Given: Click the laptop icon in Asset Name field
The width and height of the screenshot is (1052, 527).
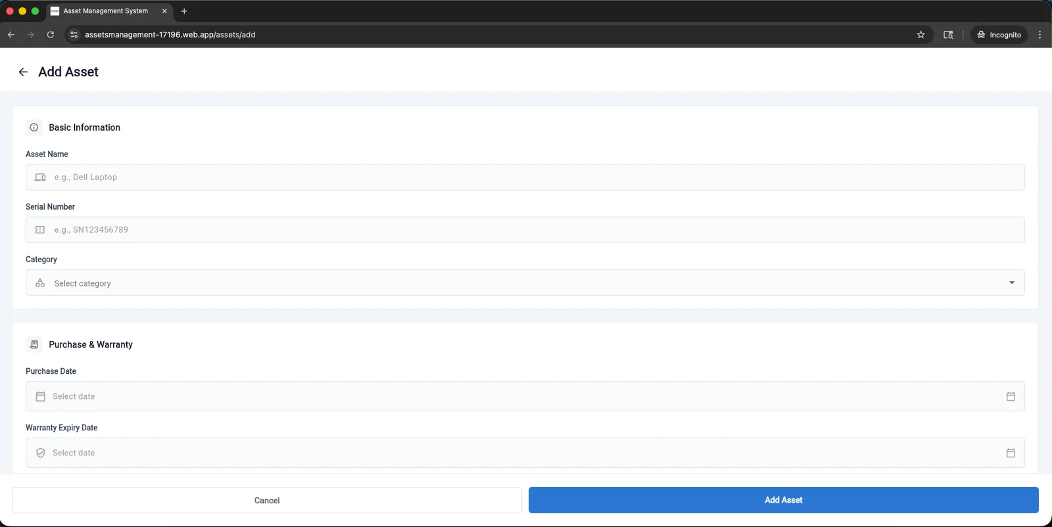Looking at the screenshot, I should click(40, 177).
